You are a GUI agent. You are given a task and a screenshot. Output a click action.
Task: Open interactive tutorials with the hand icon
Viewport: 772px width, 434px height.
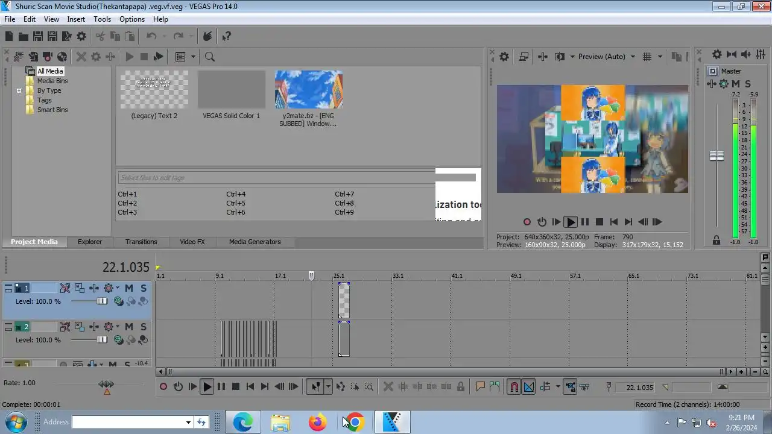(207, 37)
